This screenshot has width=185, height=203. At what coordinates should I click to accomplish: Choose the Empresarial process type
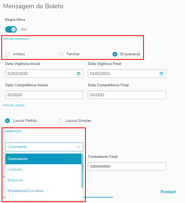click(x=115, y=54)
